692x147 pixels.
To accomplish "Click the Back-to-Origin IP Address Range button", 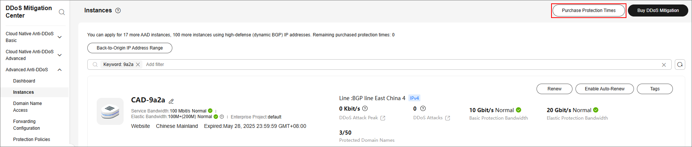I will (x=130, y=48).
